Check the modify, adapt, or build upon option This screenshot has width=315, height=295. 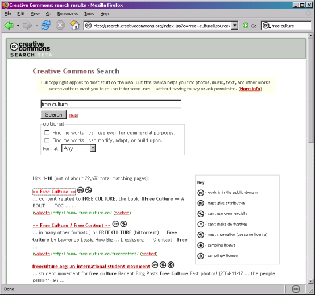click(x=47, y=140)
